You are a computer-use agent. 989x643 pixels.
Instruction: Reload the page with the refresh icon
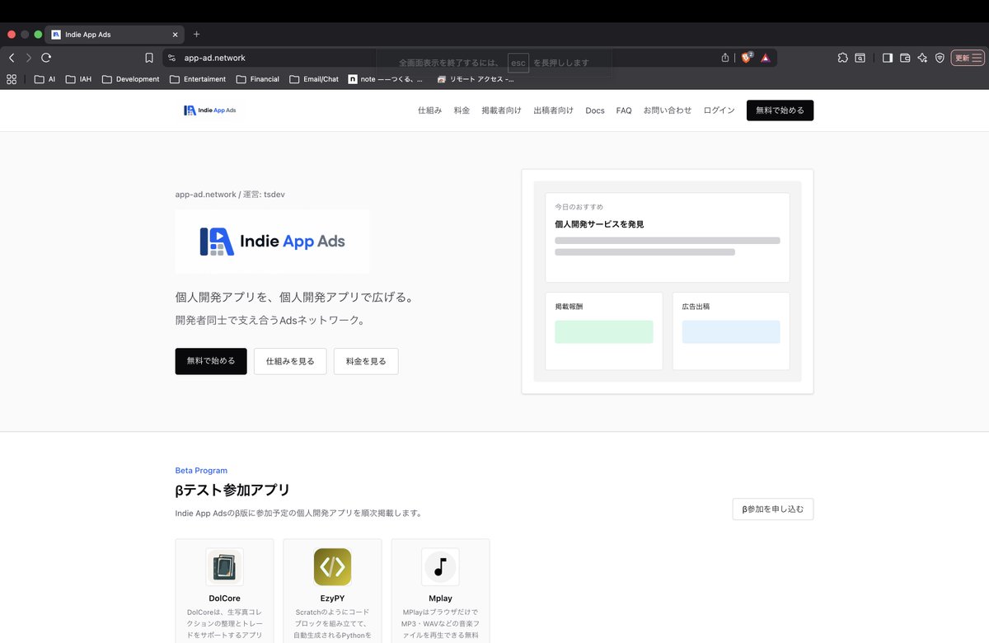point(46,58)
